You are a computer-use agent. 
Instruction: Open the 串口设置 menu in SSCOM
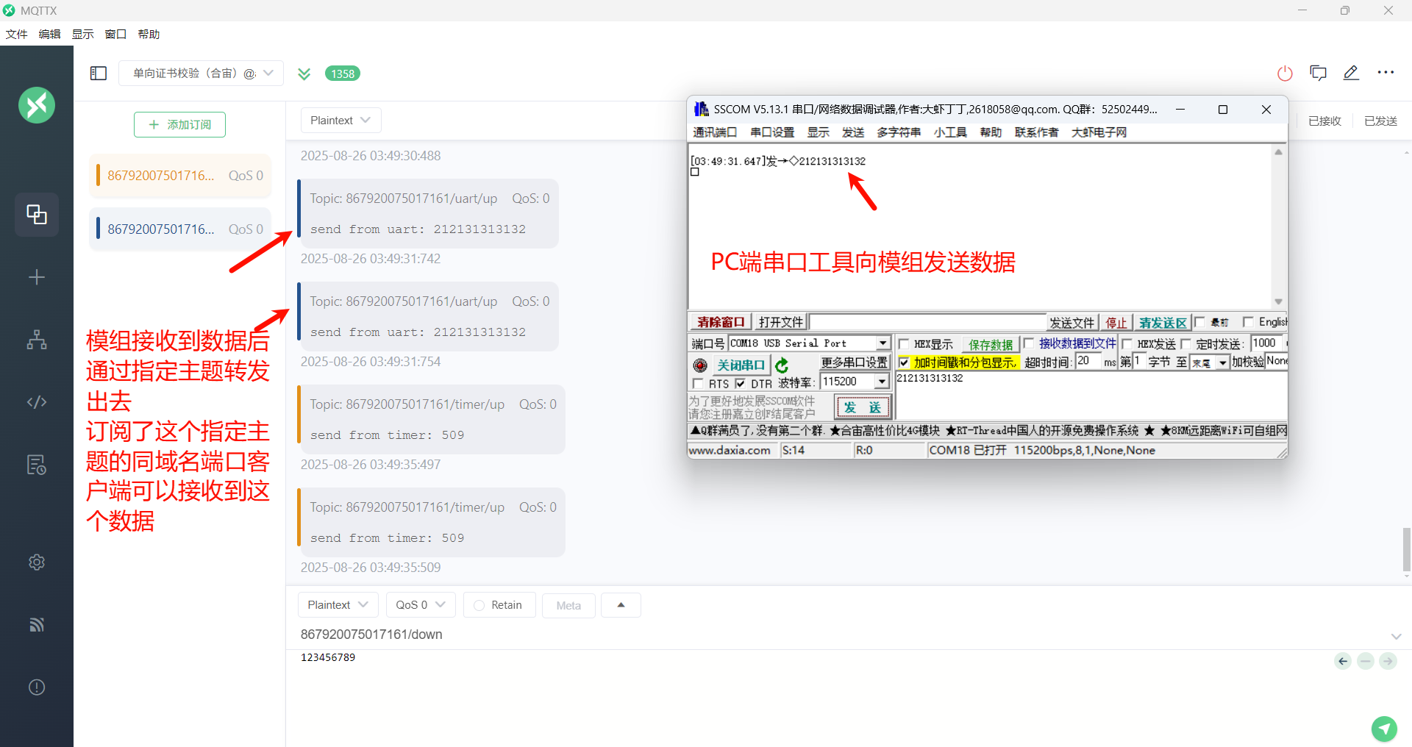tap(772, 132)
